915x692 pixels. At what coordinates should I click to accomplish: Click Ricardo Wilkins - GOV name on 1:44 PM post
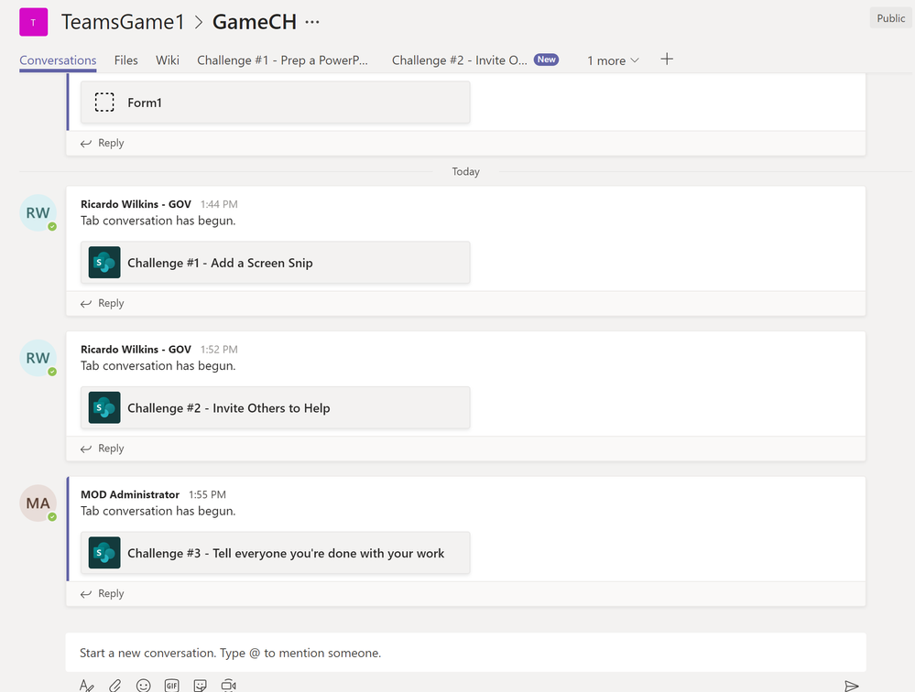pyautogui.click(x=136, y=204)
